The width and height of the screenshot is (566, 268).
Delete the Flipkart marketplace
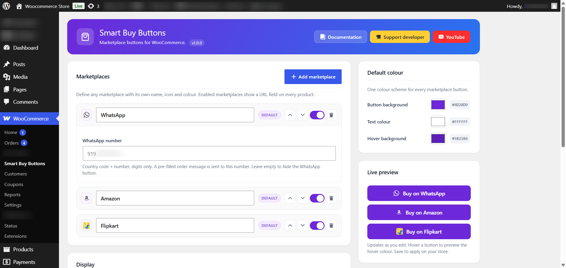[x=331, y=225]
